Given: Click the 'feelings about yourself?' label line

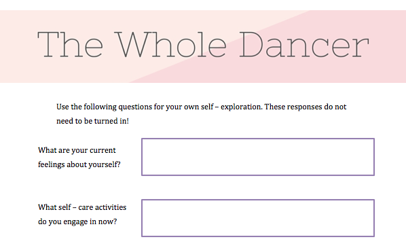Looking at the screenshot, I should (x=79, y=164).
